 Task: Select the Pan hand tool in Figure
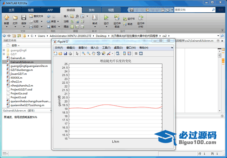click(x=93, y=54)
